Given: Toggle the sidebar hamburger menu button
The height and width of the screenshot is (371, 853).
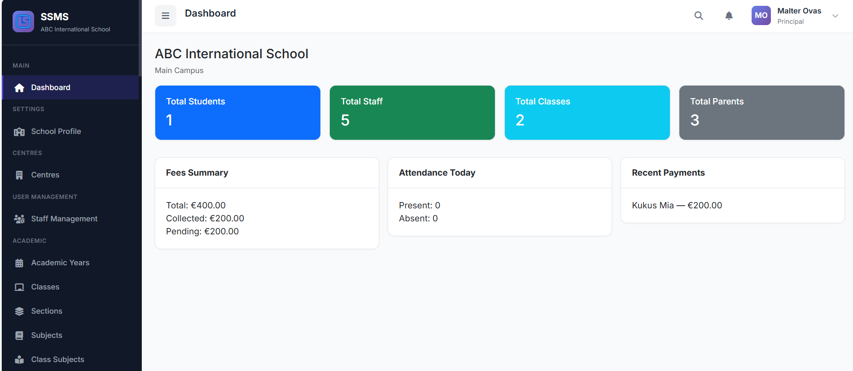Looking at the screenshot, I should pos(166,16).
